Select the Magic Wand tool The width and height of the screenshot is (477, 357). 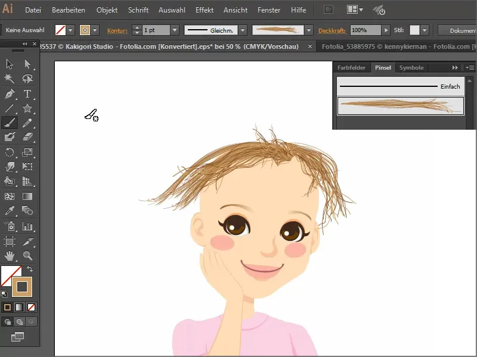tap(10, 79)
